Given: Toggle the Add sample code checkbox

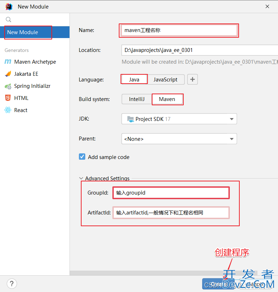Looking at the screenshot, I should [82, 157].
